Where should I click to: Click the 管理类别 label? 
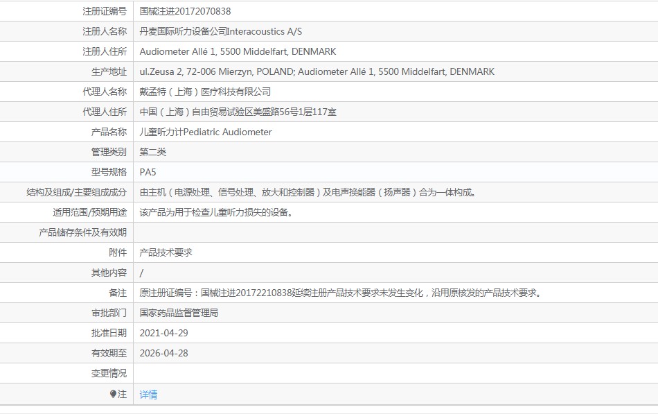point(109,152)
